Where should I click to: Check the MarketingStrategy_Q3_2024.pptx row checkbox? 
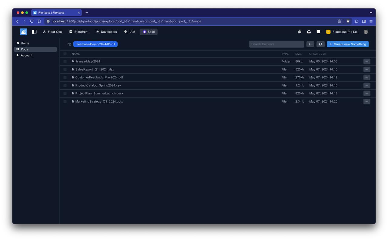[x=65, y=101]
